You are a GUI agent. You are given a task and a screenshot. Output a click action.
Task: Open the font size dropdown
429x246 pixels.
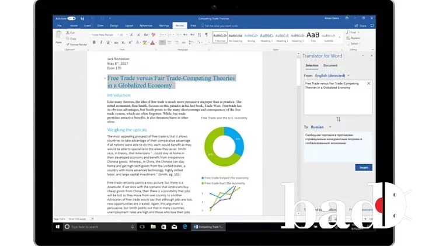(x=126, y=35)
